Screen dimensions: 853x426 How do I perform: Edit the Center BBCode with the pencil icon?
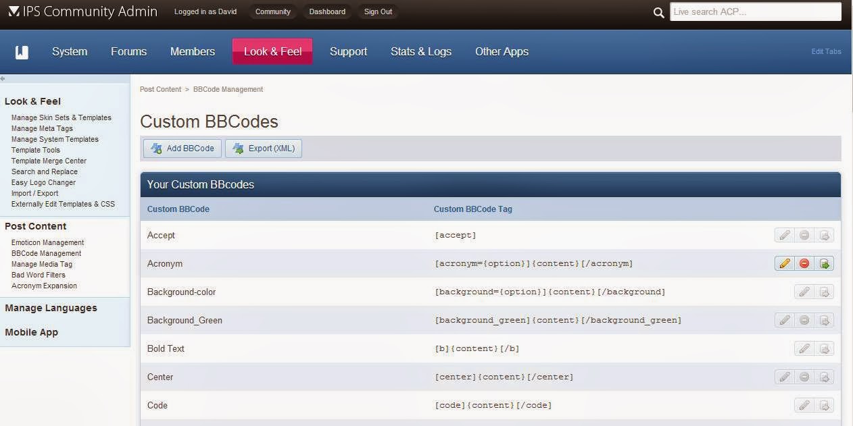click(x=784, y=377)
